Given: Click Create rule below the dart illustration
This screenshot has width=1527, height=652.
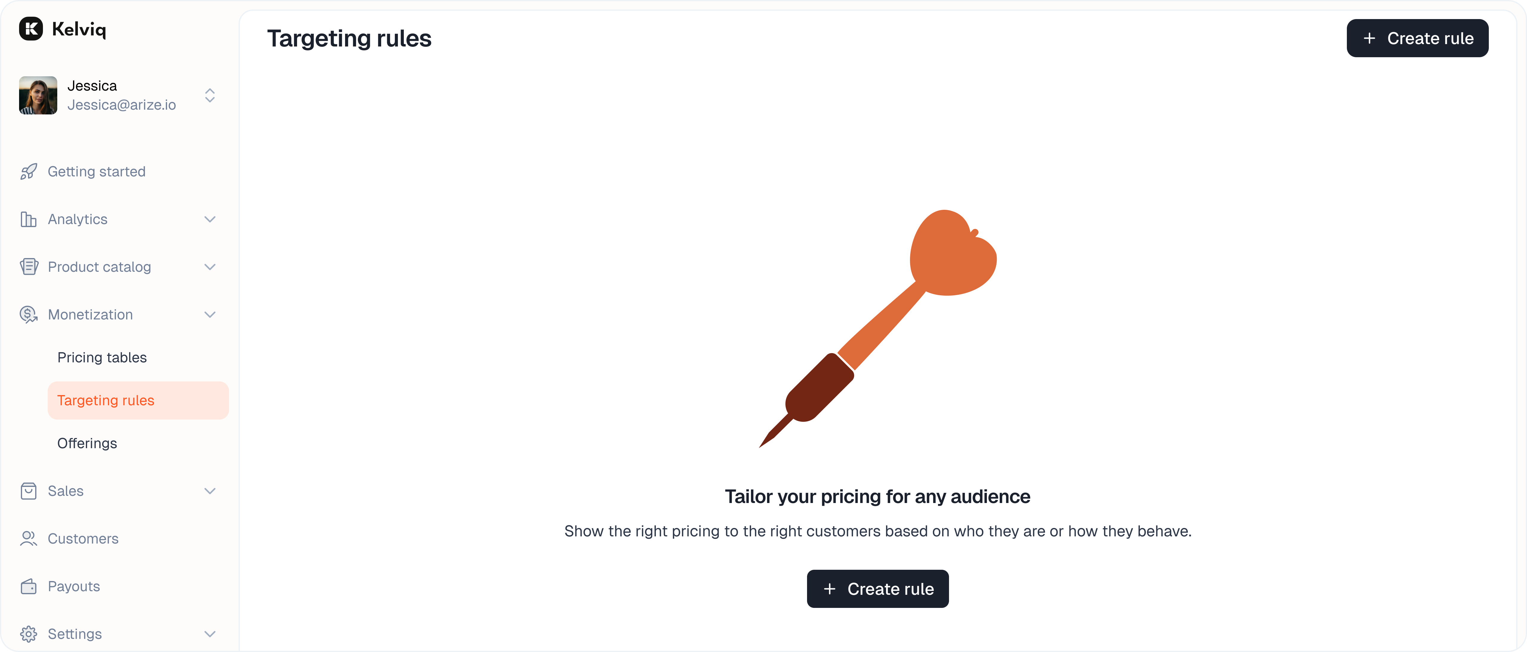Looking at the screenshot, I should click(877, 589).
